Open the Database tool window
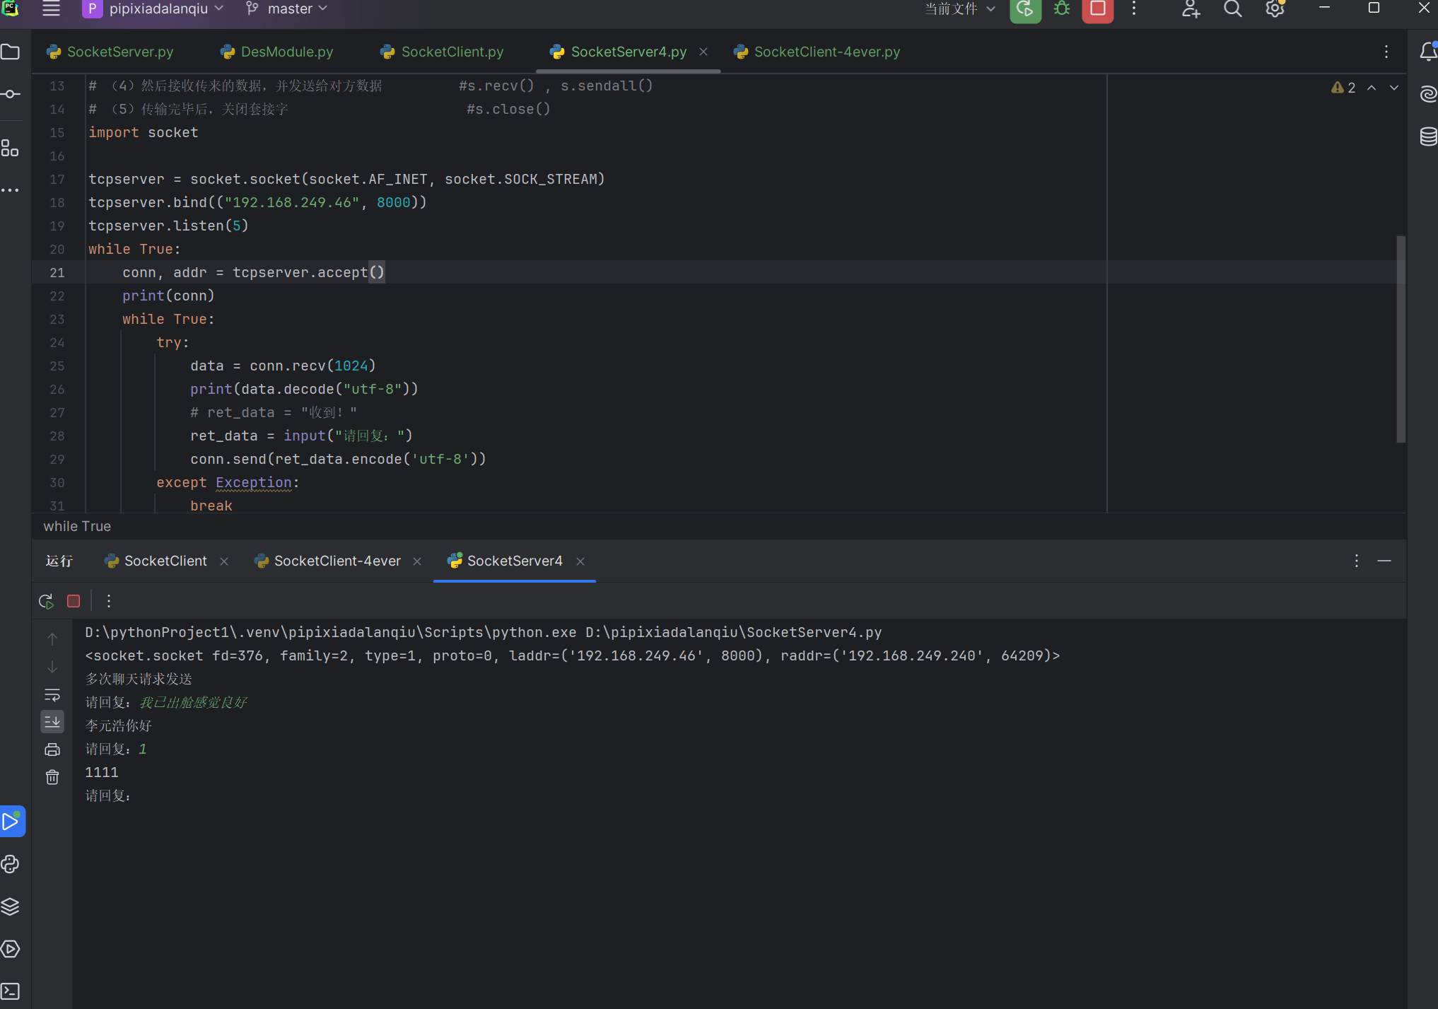This screenshot has width=1438, height=1009. click(x=1428, y=136)
